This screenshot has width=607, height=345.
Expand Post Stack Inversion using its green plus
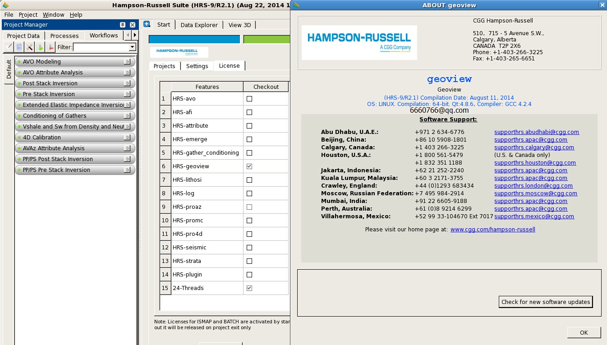coord(19,83)
